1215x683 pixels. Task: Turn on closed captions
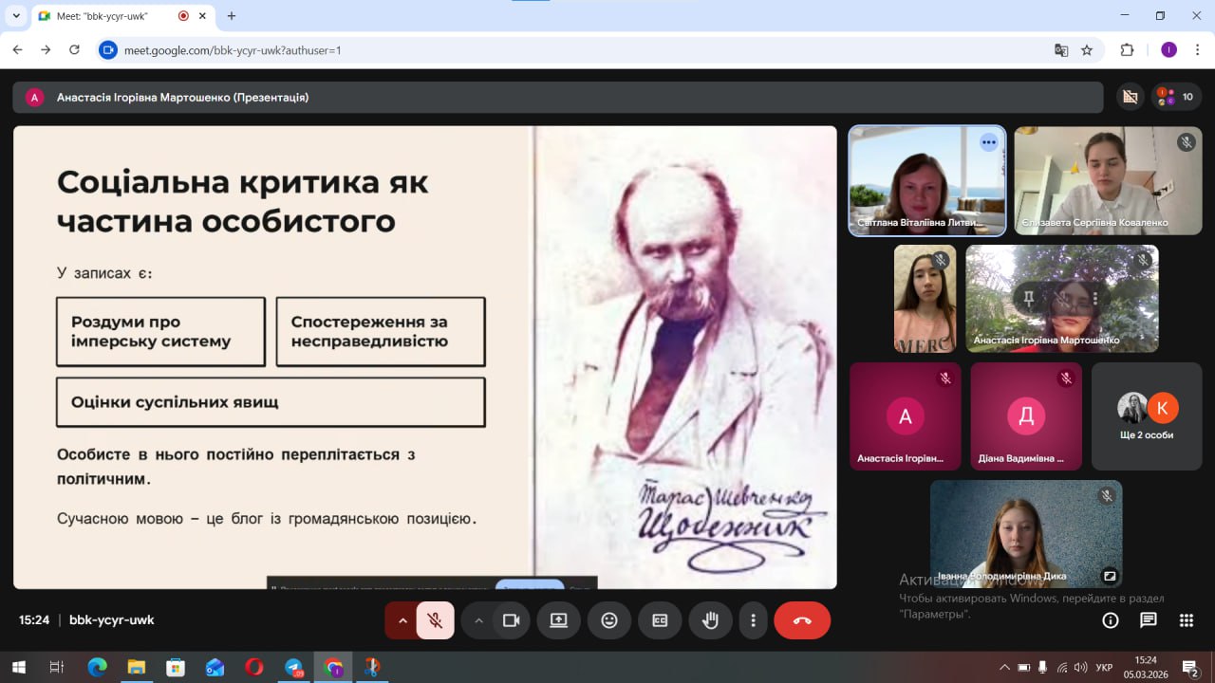point(660,620)
